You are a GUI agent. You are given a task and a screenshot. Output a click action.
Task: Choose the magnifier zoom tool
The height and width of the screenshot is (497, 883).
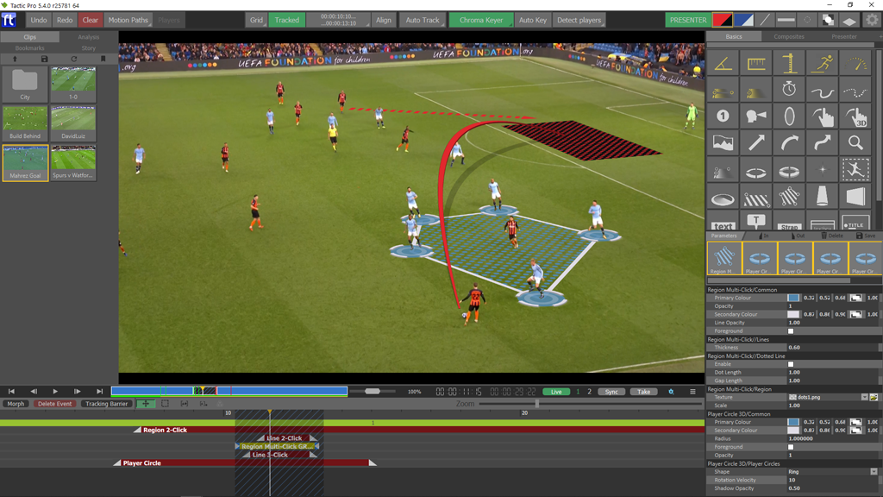855,143
